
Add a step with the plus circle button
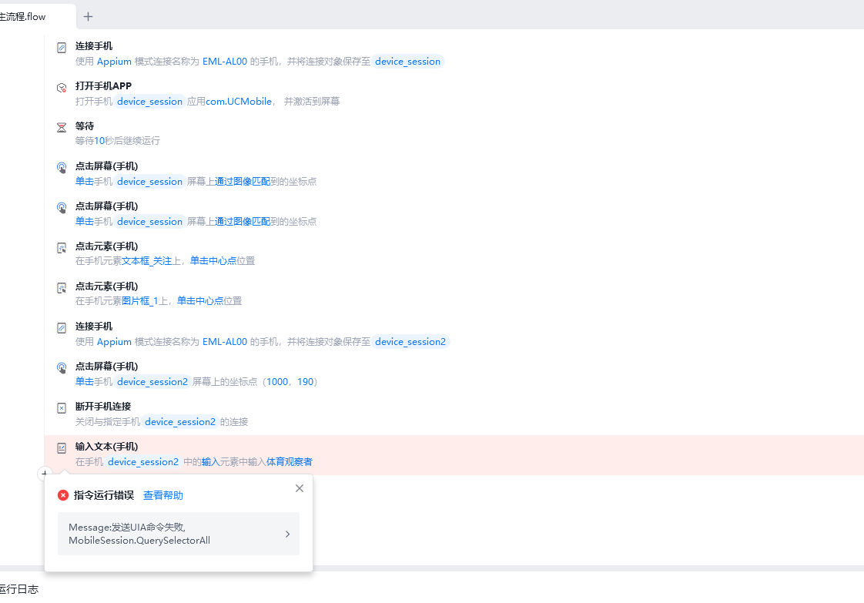pyautogui.click(x=45, y=473)
